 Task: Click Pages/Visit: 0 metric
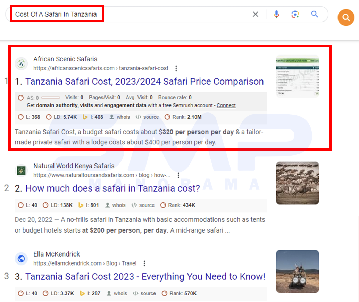coord(105,98)
